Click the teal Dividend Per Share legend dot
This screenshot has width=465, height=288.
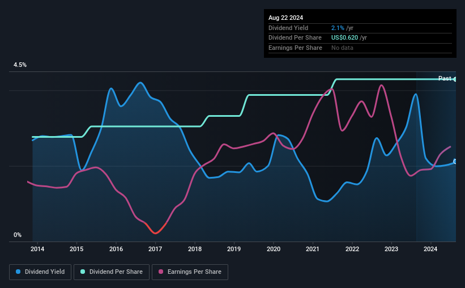coord(83,272)
